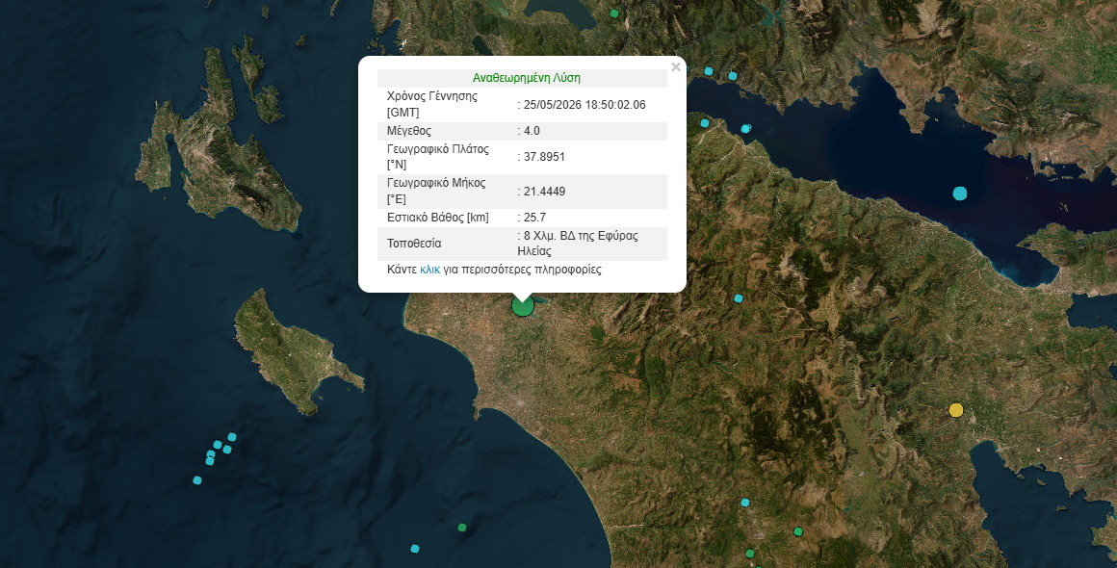Select the green marker at the map's top edge
This screenshot has height=568, width=1117.
614,13
